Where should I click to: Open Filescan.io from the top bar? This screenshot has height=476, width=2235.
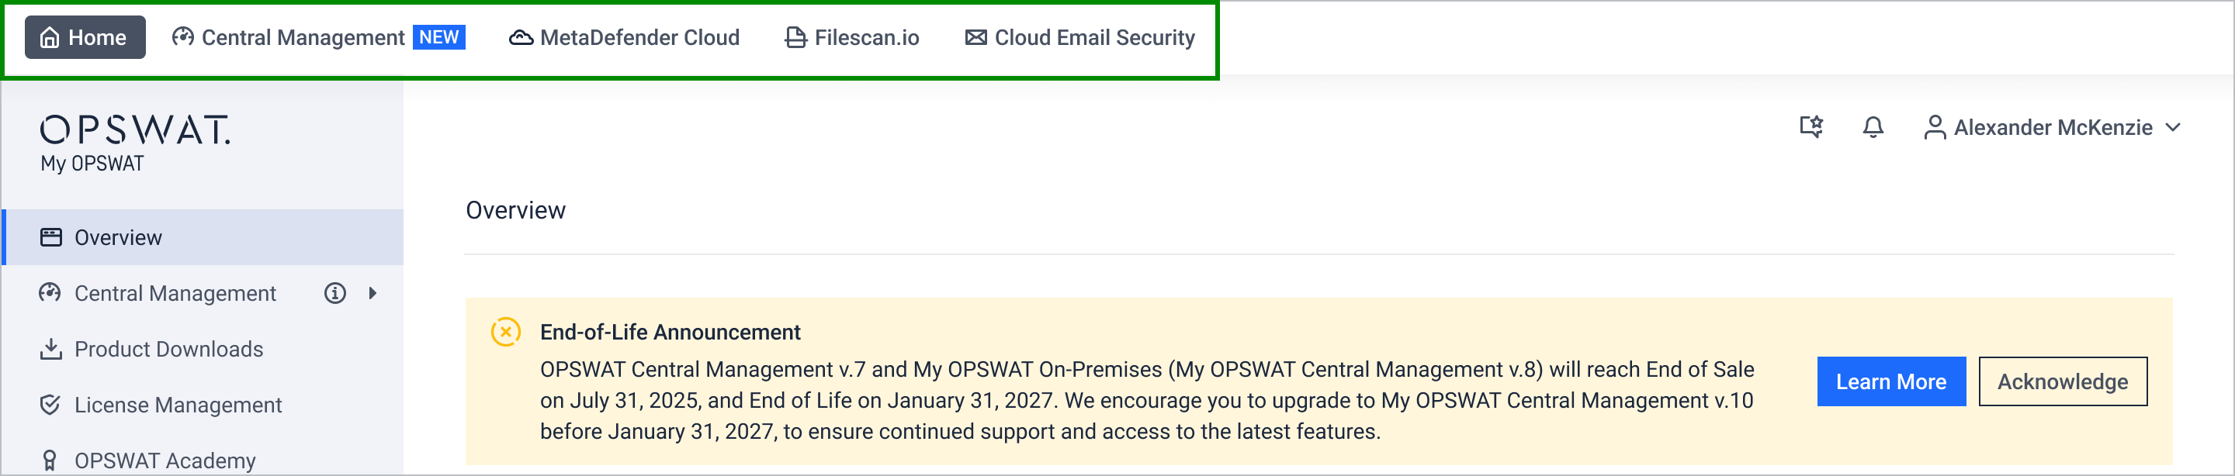(852, 37)
